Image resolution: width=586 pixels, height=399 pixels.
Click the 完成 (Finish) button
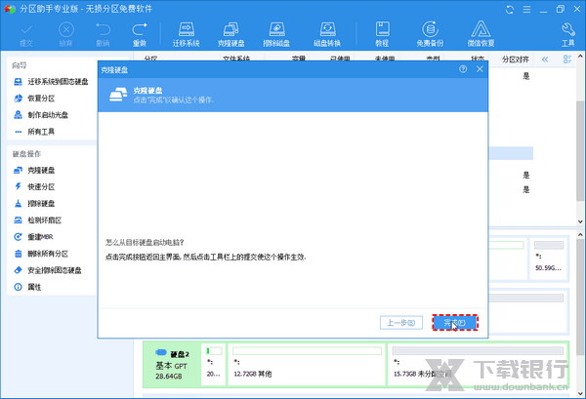pos(455,323)
